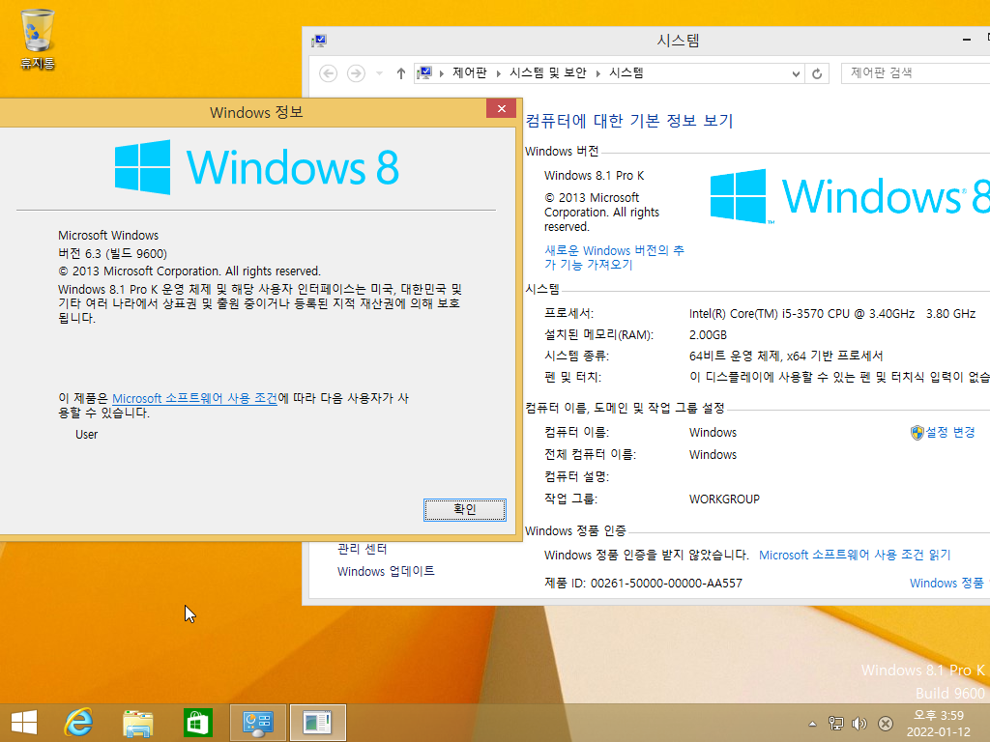Open address bar history dropdown
This screenshot has width=990, height=742.
pyautogui.click(x=796, y=73)
